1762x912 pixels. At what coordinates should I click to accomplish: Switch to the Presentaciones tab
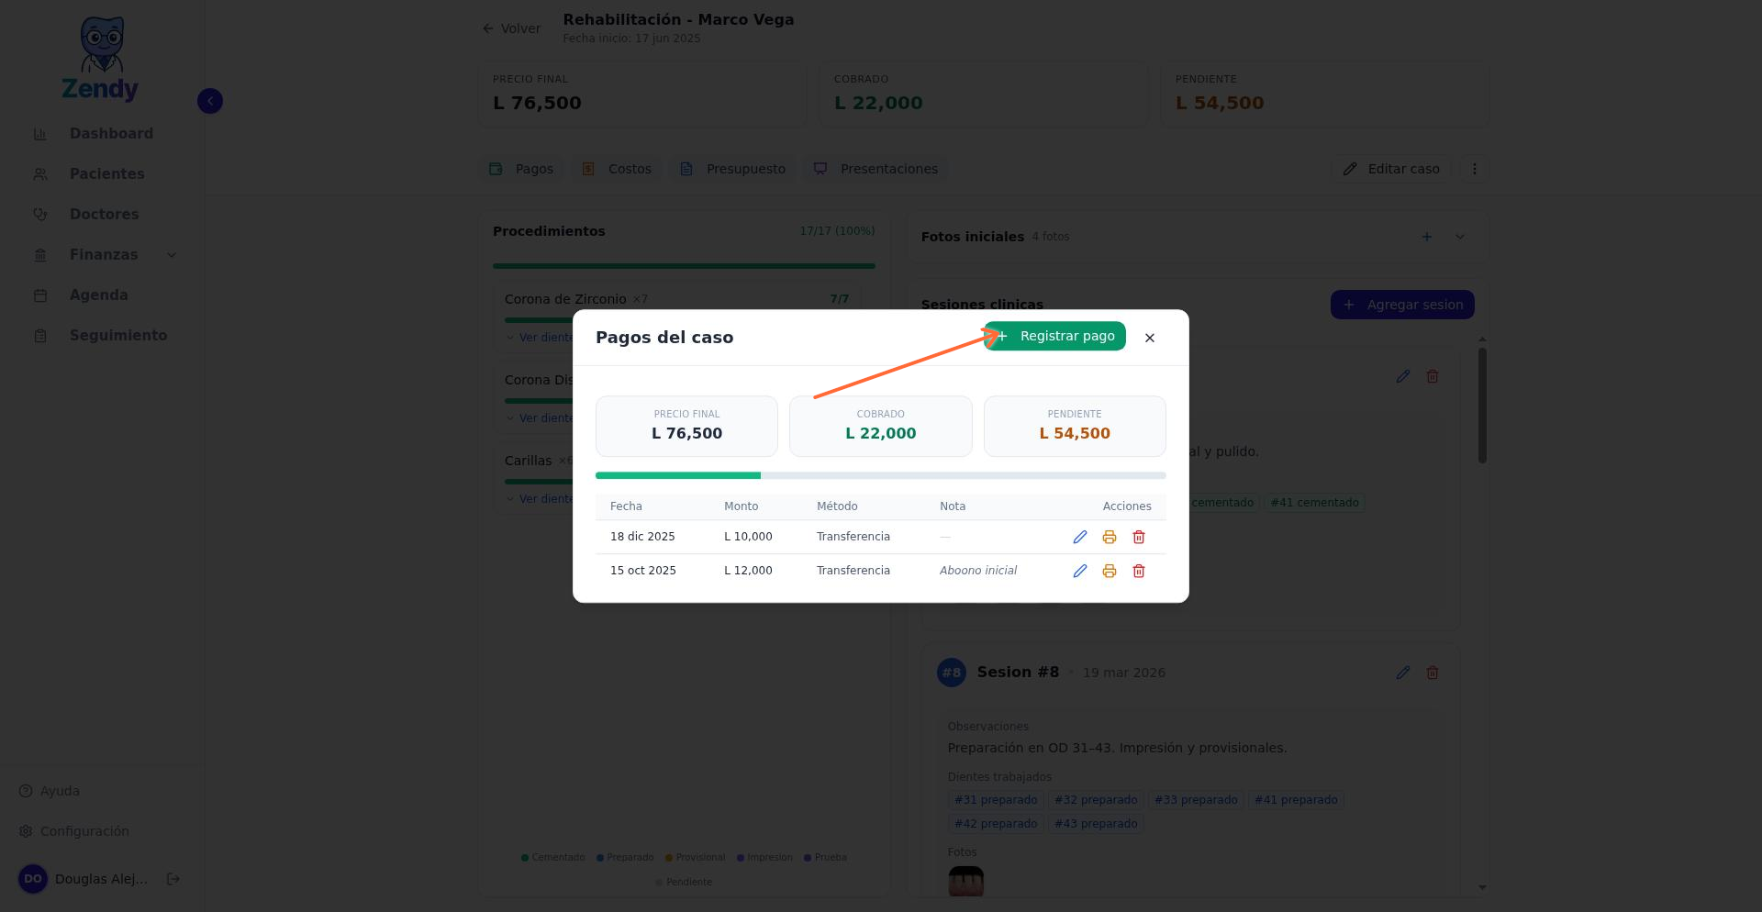coord(876,169)
